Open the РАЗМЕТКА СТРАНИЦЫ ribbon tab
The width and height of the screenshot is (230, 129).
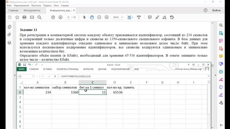click(x=68, y=69)
